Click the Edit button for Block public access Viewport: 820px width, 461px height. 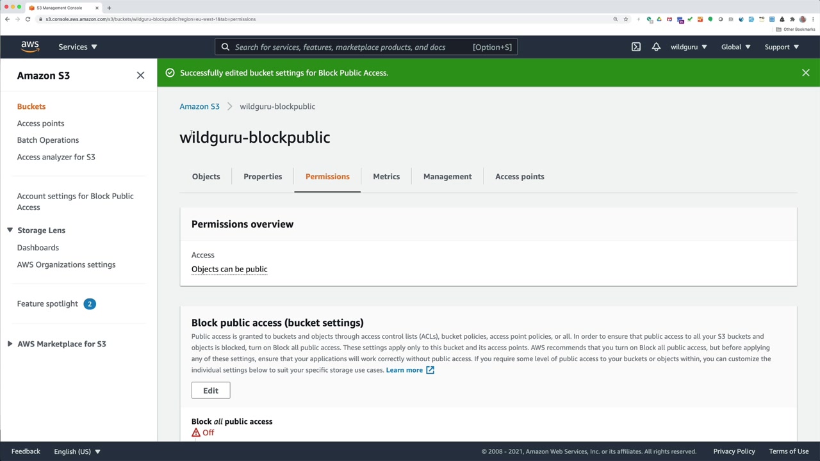pos(210,391)
